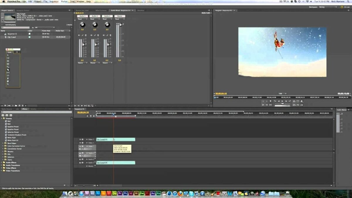The image size is (352, 198).
Task: Open the Clip menu
Action: pyautogui.click(x=45, y=1)
